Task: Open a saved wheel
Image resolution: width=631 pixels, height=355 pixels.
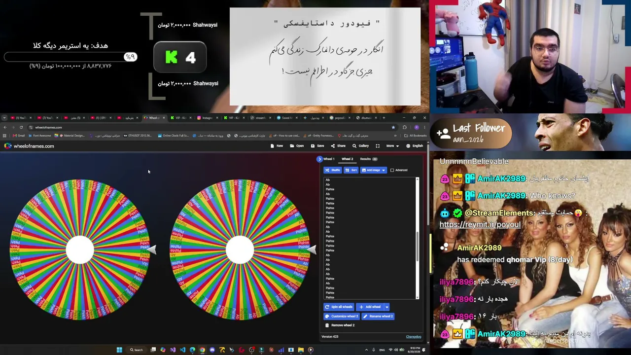Action: click(x=297, y=146)
